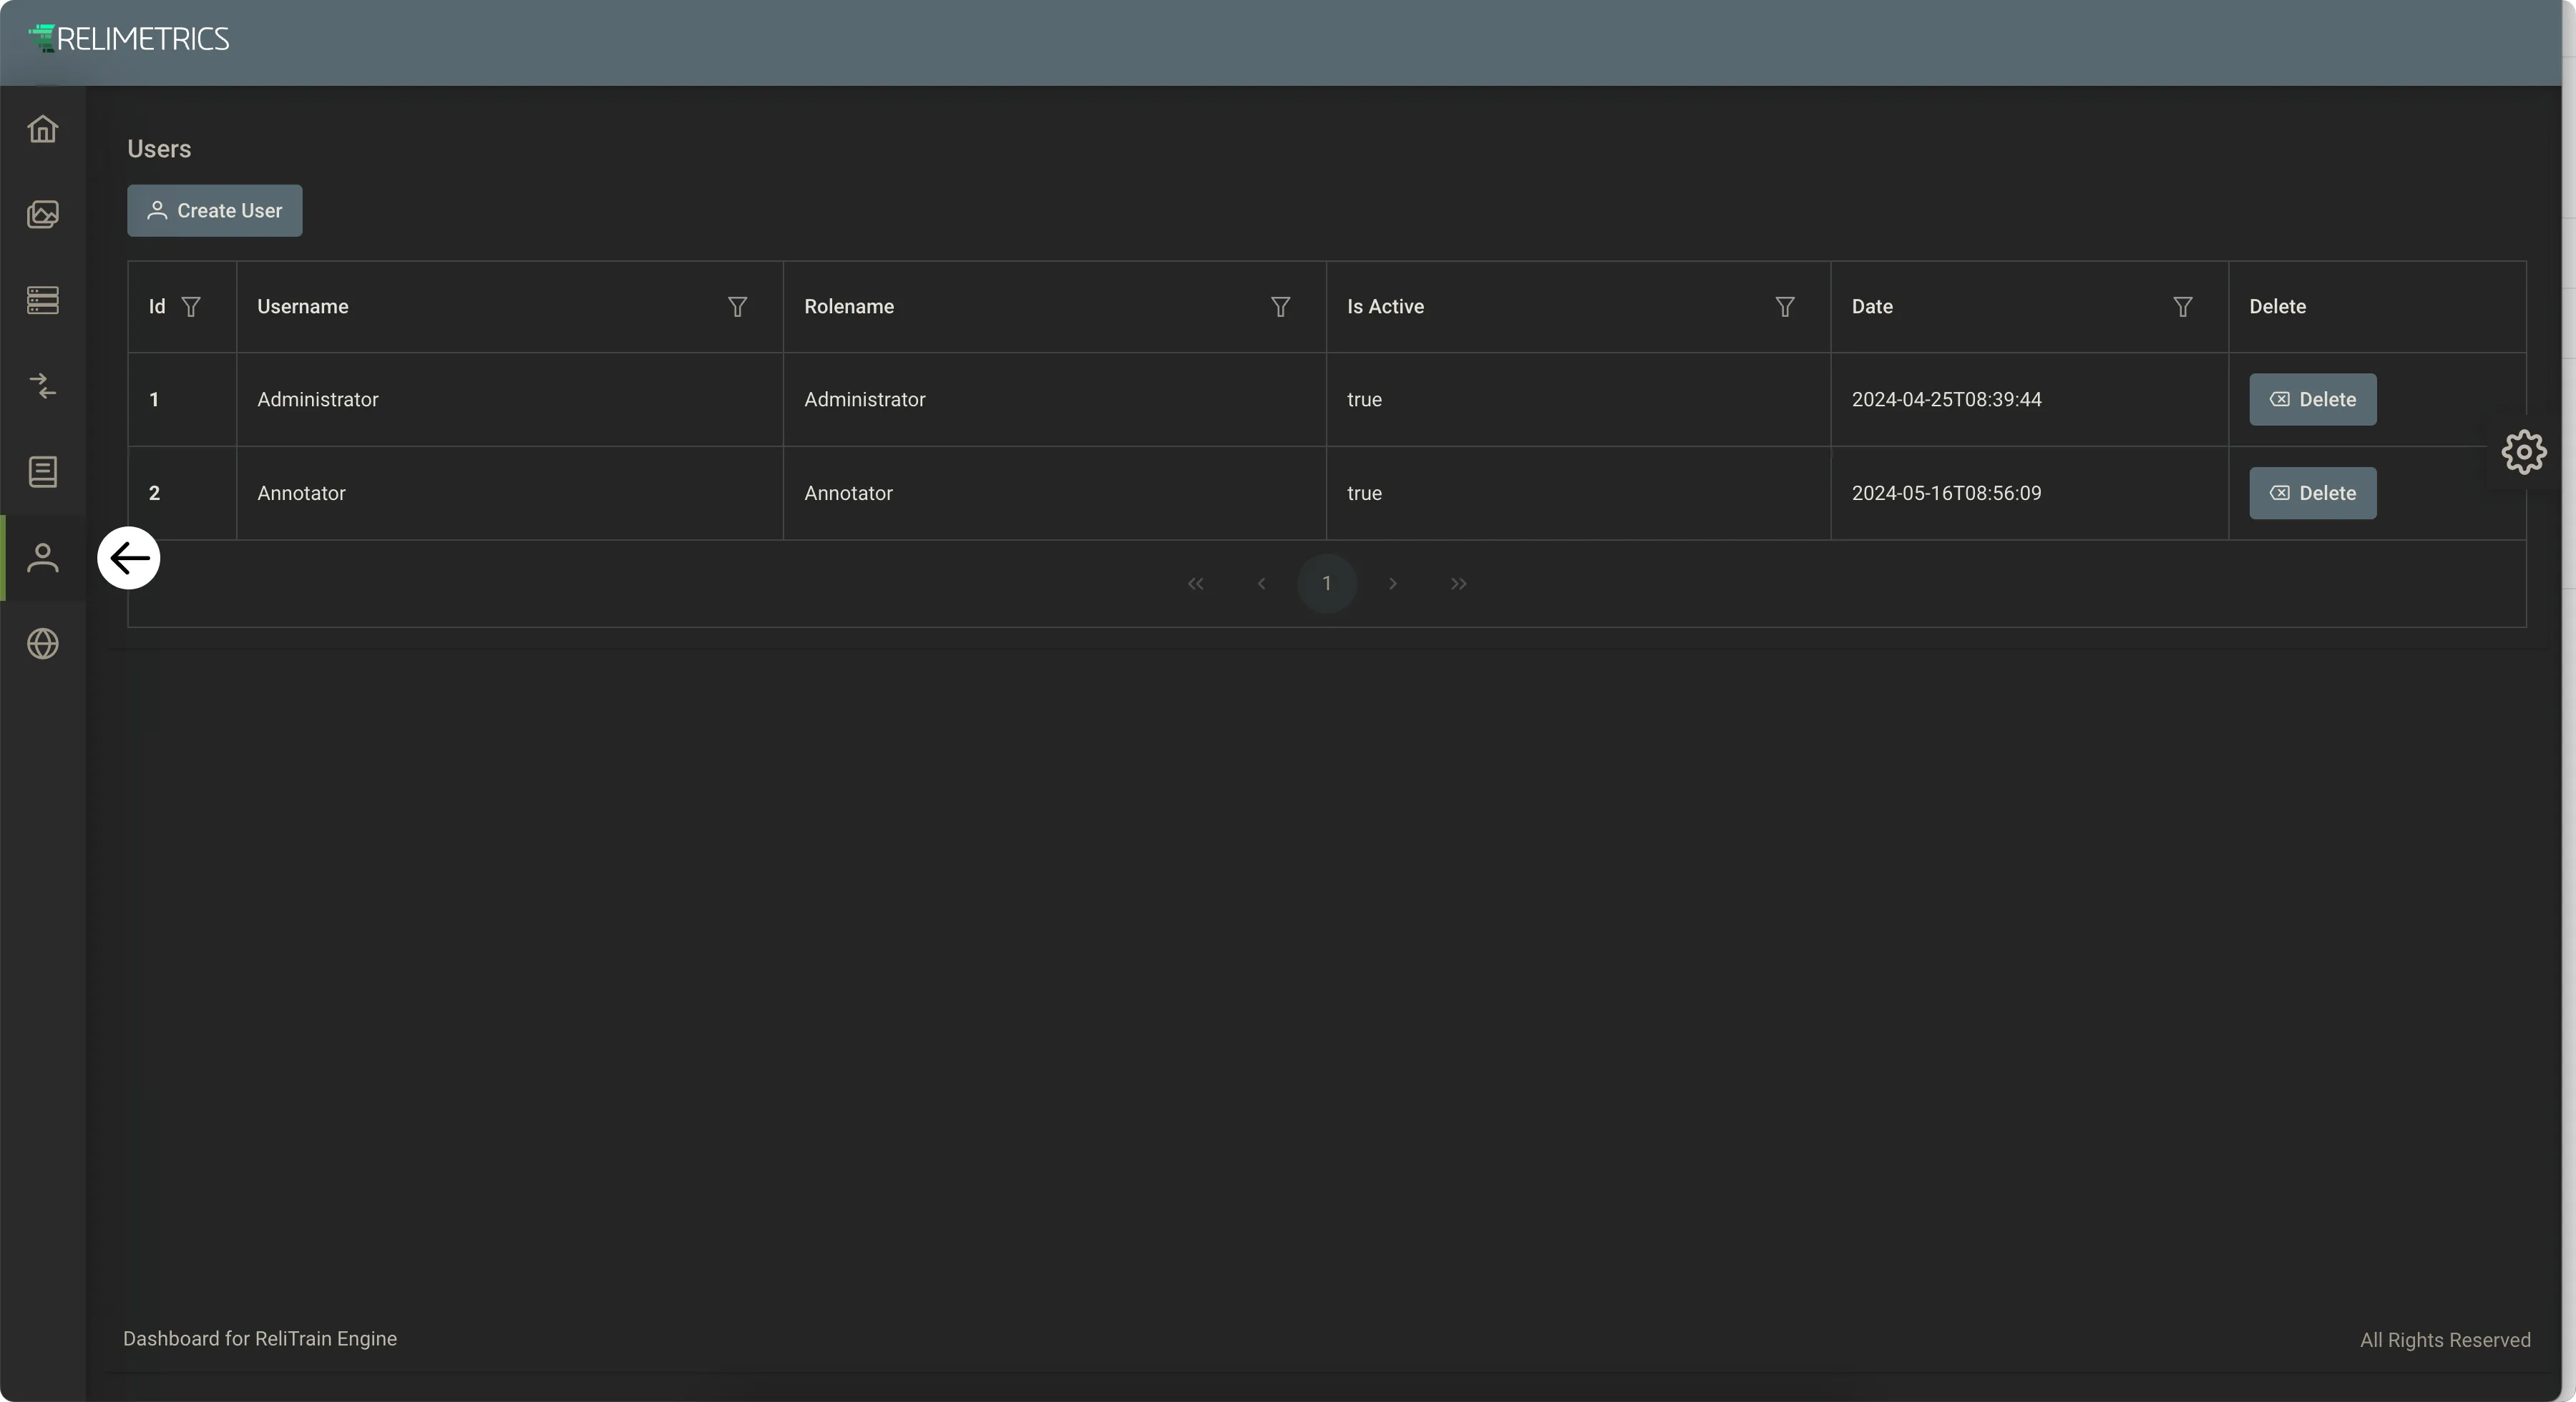Click Create User button
Screen dimensions: 2576x1402
[215, 211]
